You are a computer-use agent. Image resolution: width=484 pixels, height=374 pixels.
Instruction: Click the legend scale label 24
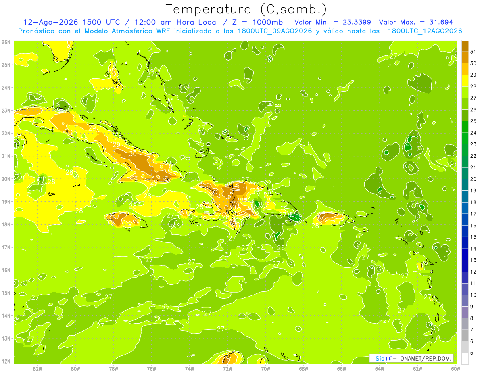474,133
